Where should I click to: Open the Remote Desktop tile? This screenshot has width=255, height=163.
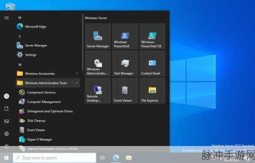point(98,90)
